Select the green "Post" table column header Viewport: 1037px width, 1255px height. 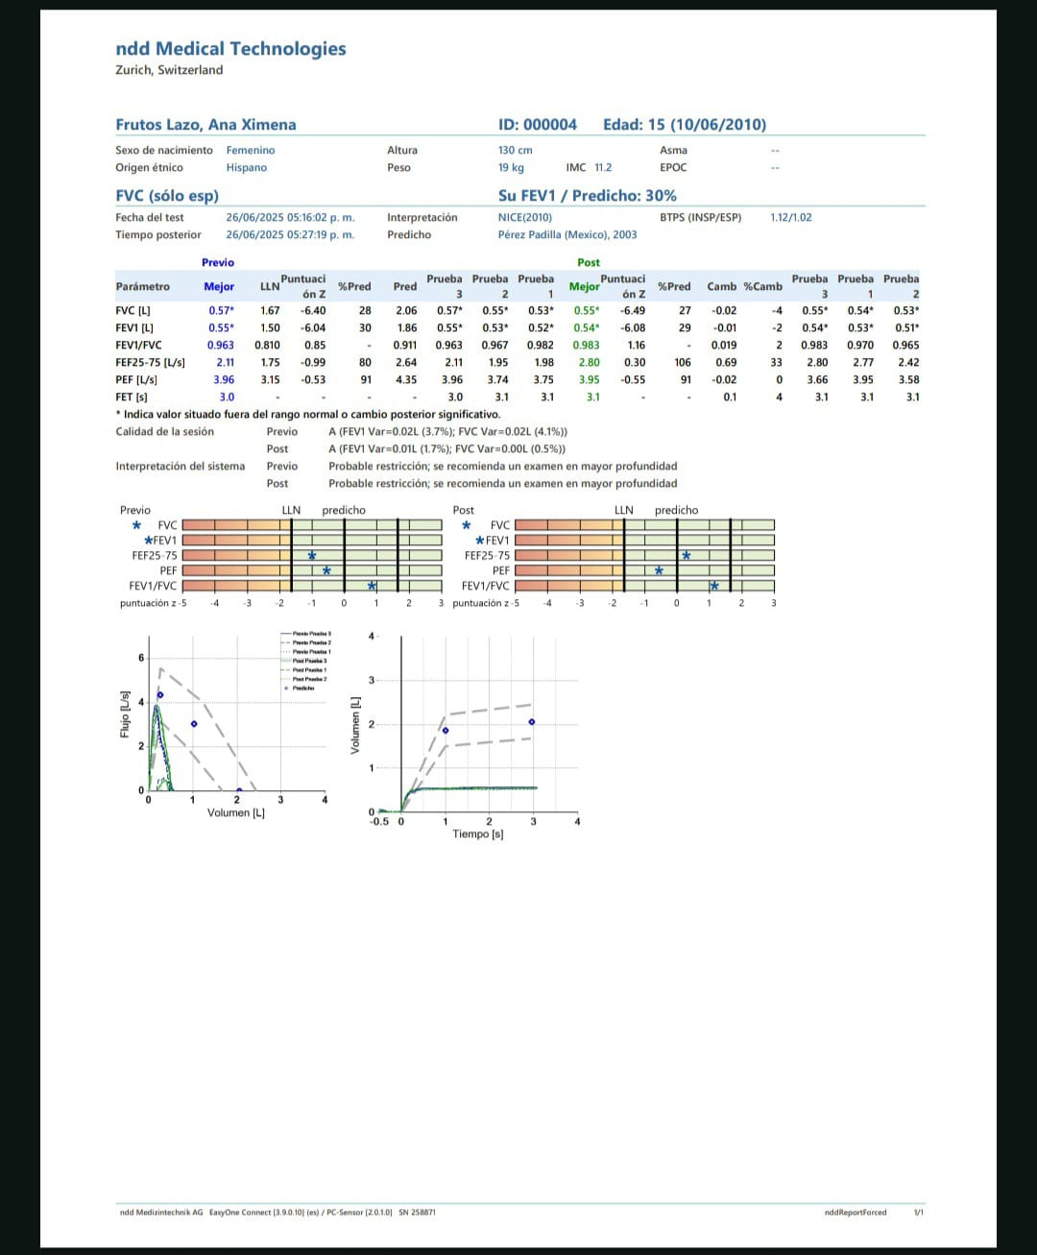pyautogui.click(x=589, y=262)
